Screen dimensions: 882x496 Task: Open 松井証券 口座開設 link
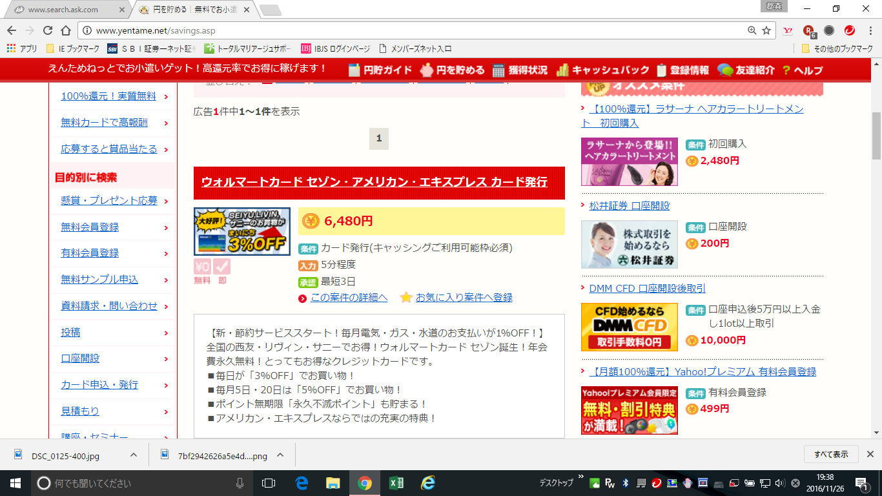[630, 205]
